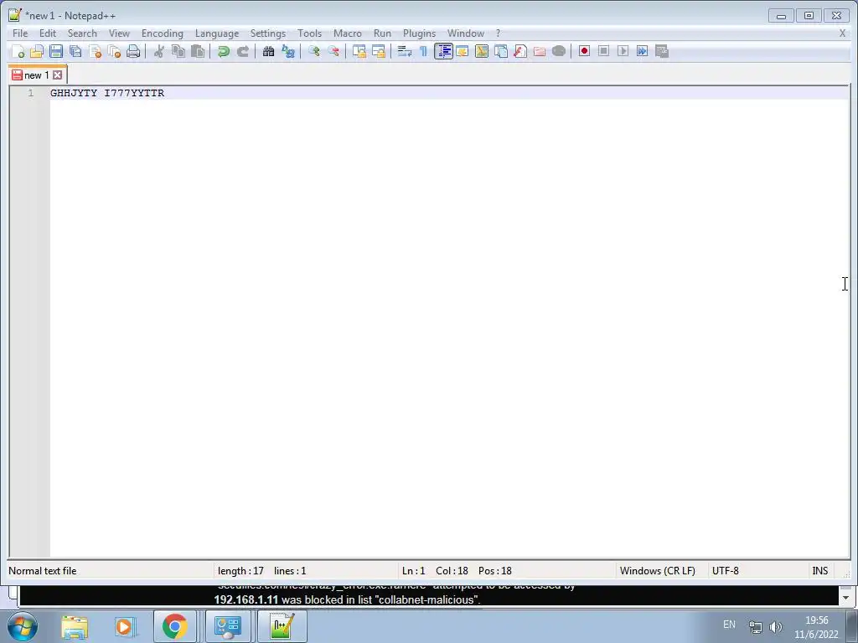Open the Windows Start menu
The image size is (858, 643).
tap(22, 626)
